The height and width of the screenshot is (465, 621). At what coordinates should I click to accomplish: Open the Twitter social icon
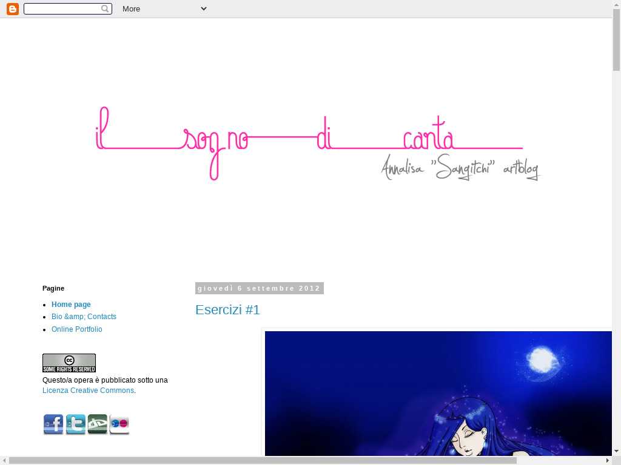tap(75, 424)
